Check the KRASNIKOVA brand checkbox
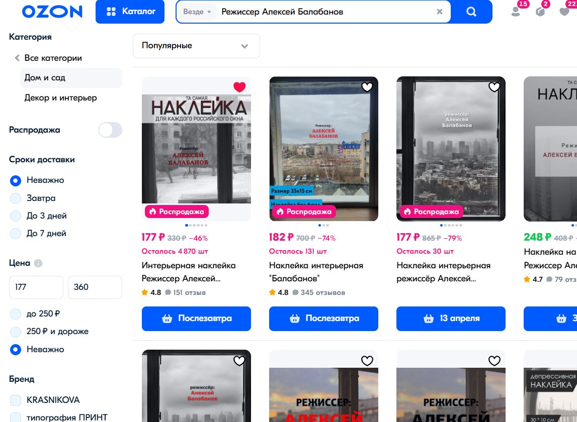This screenshot has height=422, width=577. 16,400
